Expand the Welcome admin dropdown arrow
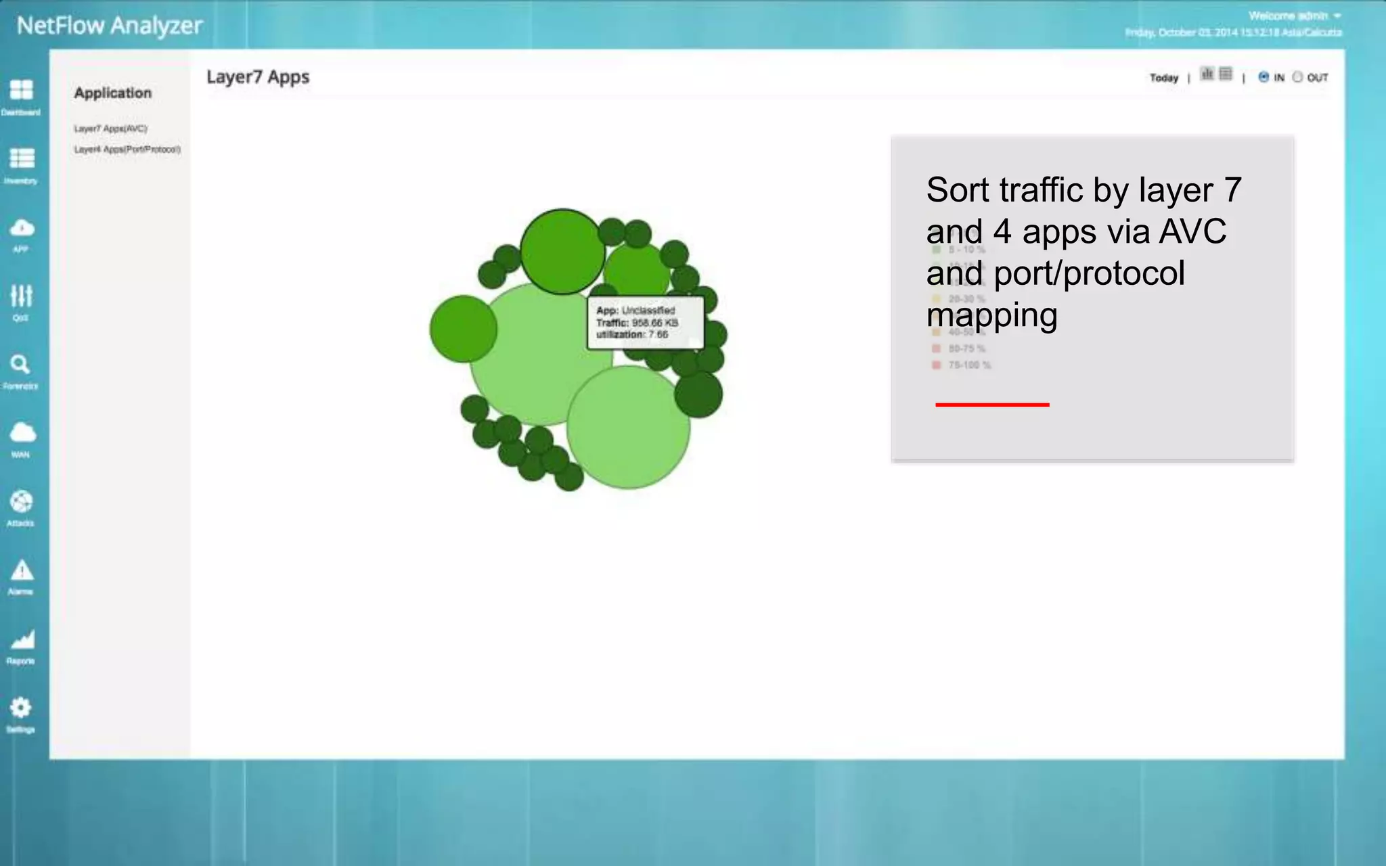Screen dimensions: 1386x866 (1338, 16)
